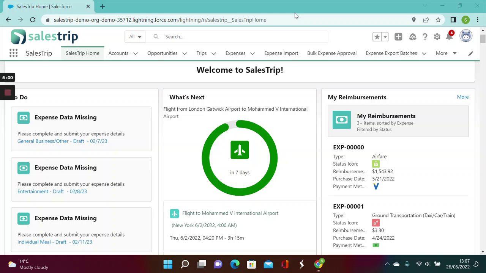Click the My Reimbursements money icon
This screenshot has height=273, width=486.
tap(342, 120)
